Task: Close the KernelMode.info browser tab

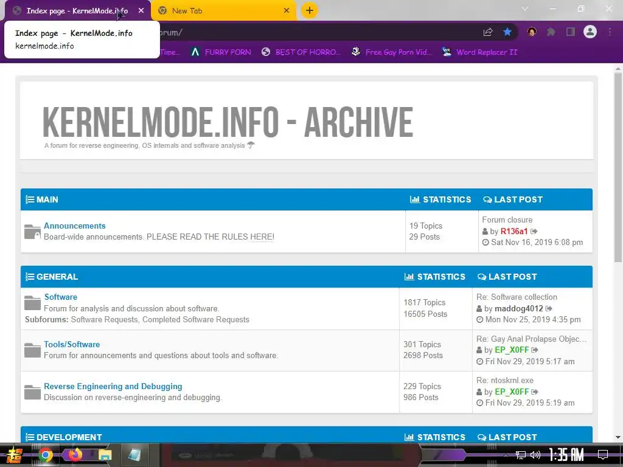Action: tap(141, 11)
